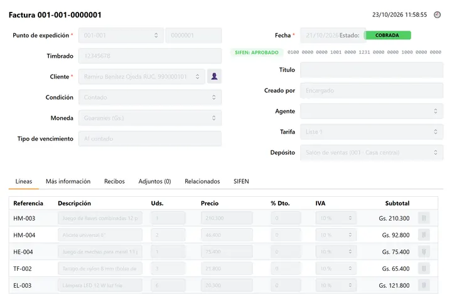Screen dimensions: 452x294
Task: Click the timestamp 23/10/2026 11:58:55
Action: [x=399, y=14]
